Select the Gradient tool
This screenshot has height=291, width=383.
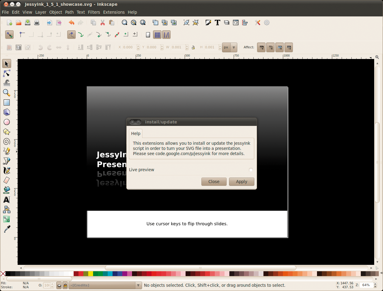[x=7, y=219]
